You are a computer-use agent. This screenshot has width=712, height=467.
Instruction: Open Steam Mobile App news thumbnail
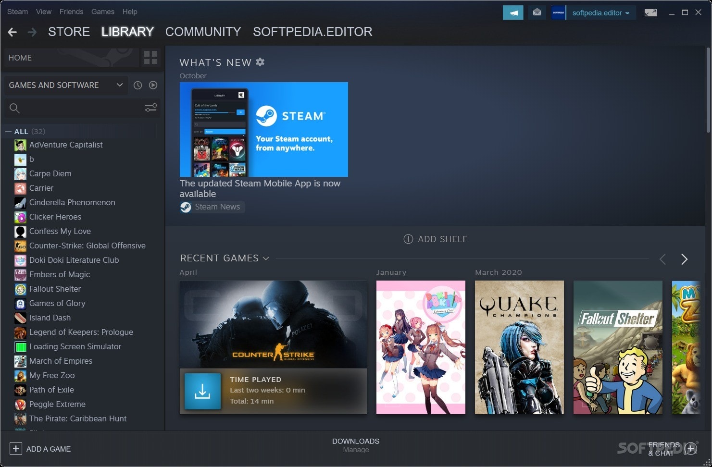click(x=263, y=129)
